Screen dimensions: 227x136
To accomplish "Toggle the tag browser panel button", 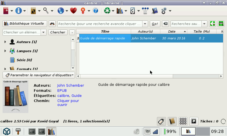I will click(161, 121).
